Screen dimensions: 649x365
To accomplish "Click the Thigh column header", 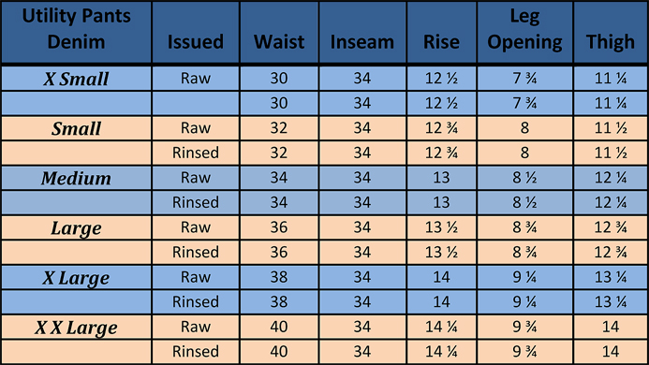I will (611, 32).
